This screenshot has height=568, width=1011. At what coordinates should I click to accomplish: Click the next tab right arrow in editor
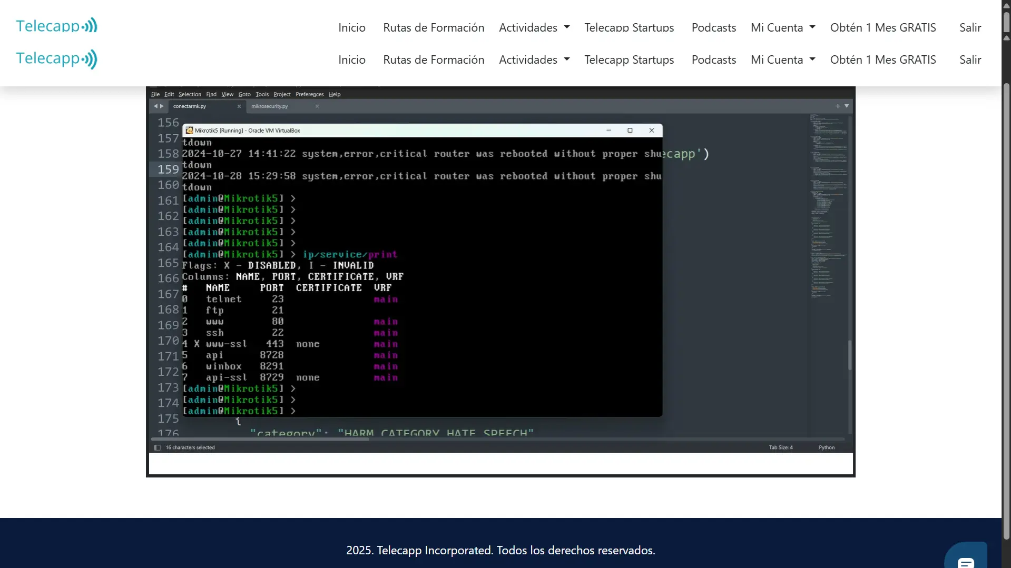click(162, 106)
